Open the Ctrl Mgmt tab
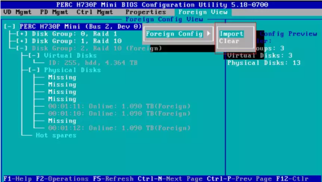 coord(95,12)
